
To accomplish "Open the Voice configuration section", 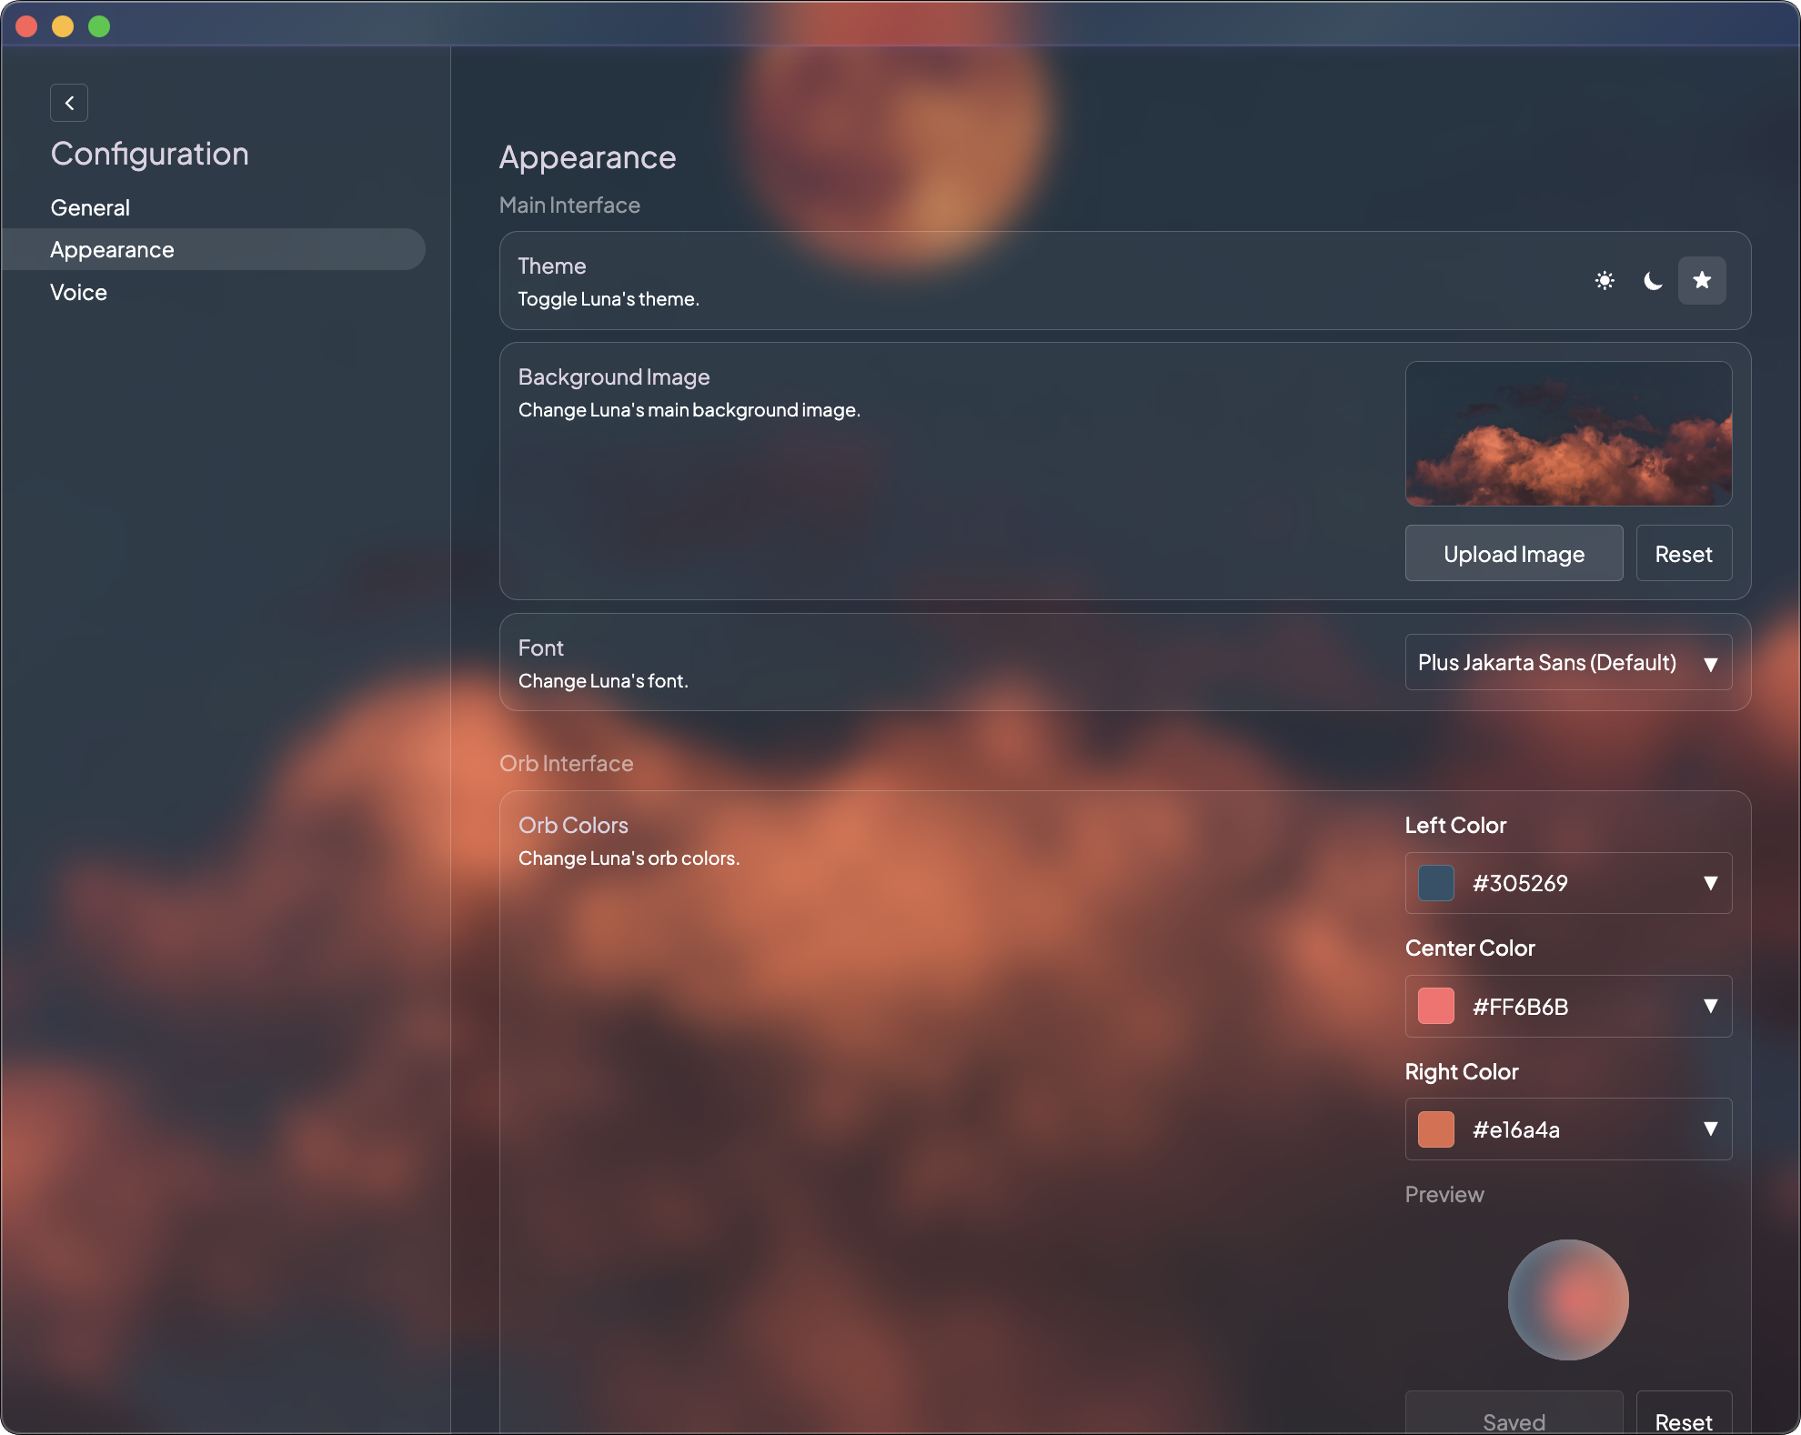I will (78, 292).
